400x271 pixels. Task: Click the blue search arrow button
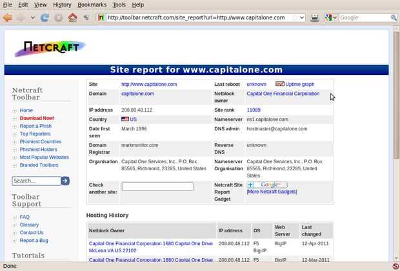pos(65,181)
